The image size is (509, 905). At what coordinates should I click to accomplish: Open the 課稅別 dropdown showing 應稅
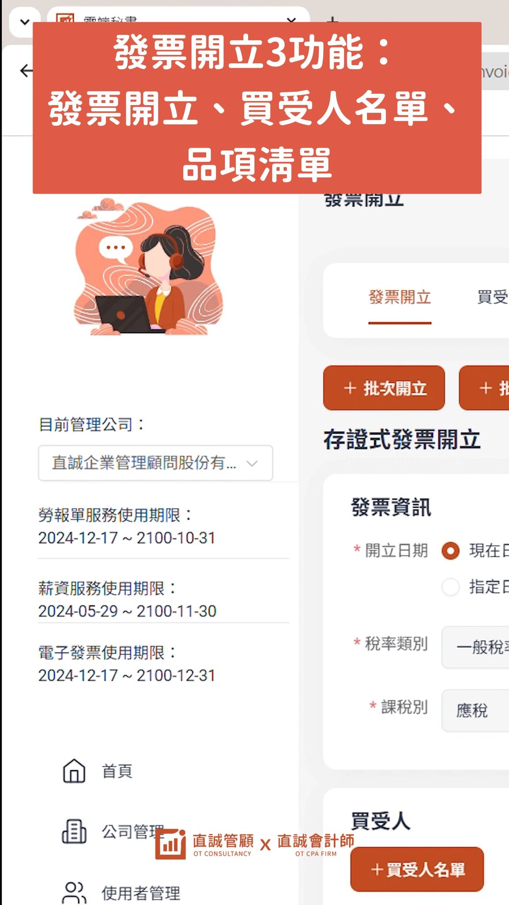click(x=475, y=710)
